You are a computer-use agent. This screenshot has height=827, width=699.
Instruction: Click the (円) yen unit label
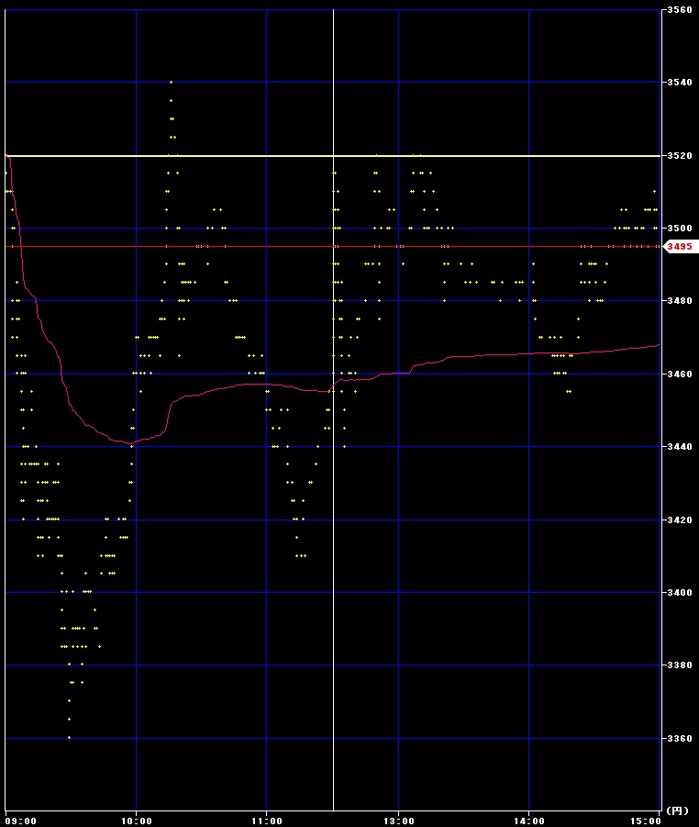[677, 811]
